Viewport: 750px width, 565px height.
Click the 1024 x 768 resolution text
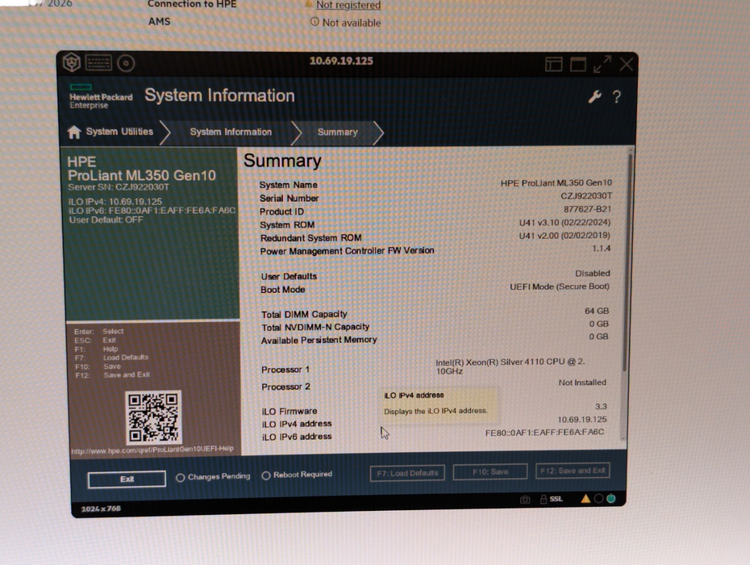pyautogui.click(x=101, y=508)
